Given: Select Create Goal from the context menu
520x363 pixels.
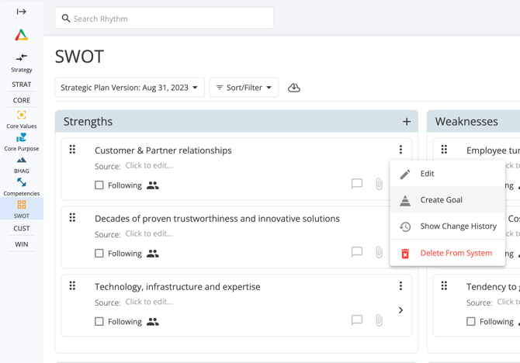Looking at the screenshot, I should (441, 200).
